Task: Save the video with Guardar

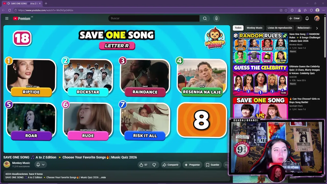Action: (213, 165)
